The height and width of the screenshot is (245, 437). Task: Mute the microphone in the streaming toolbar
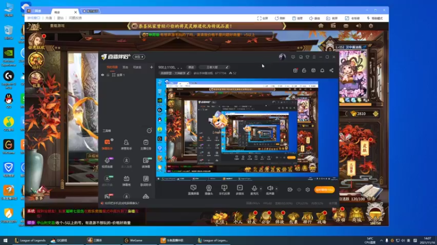[254, 188]
